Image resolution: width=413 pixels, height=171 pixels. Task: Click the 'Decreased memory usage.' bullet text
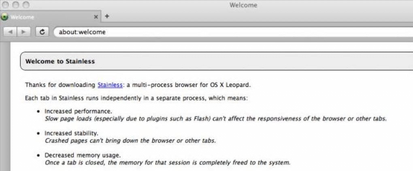[83, 155]
